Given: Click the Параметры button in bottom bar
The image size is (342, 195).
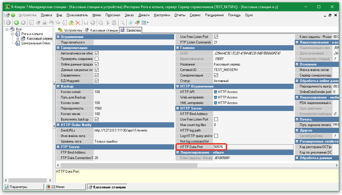Looking at the screenshot, I should coord(19,187).
